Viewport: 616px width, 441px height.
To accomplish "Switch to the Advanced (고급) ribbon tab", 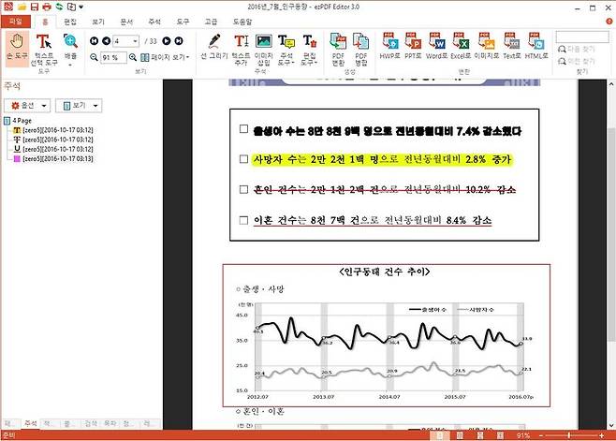I will [211, 22].
